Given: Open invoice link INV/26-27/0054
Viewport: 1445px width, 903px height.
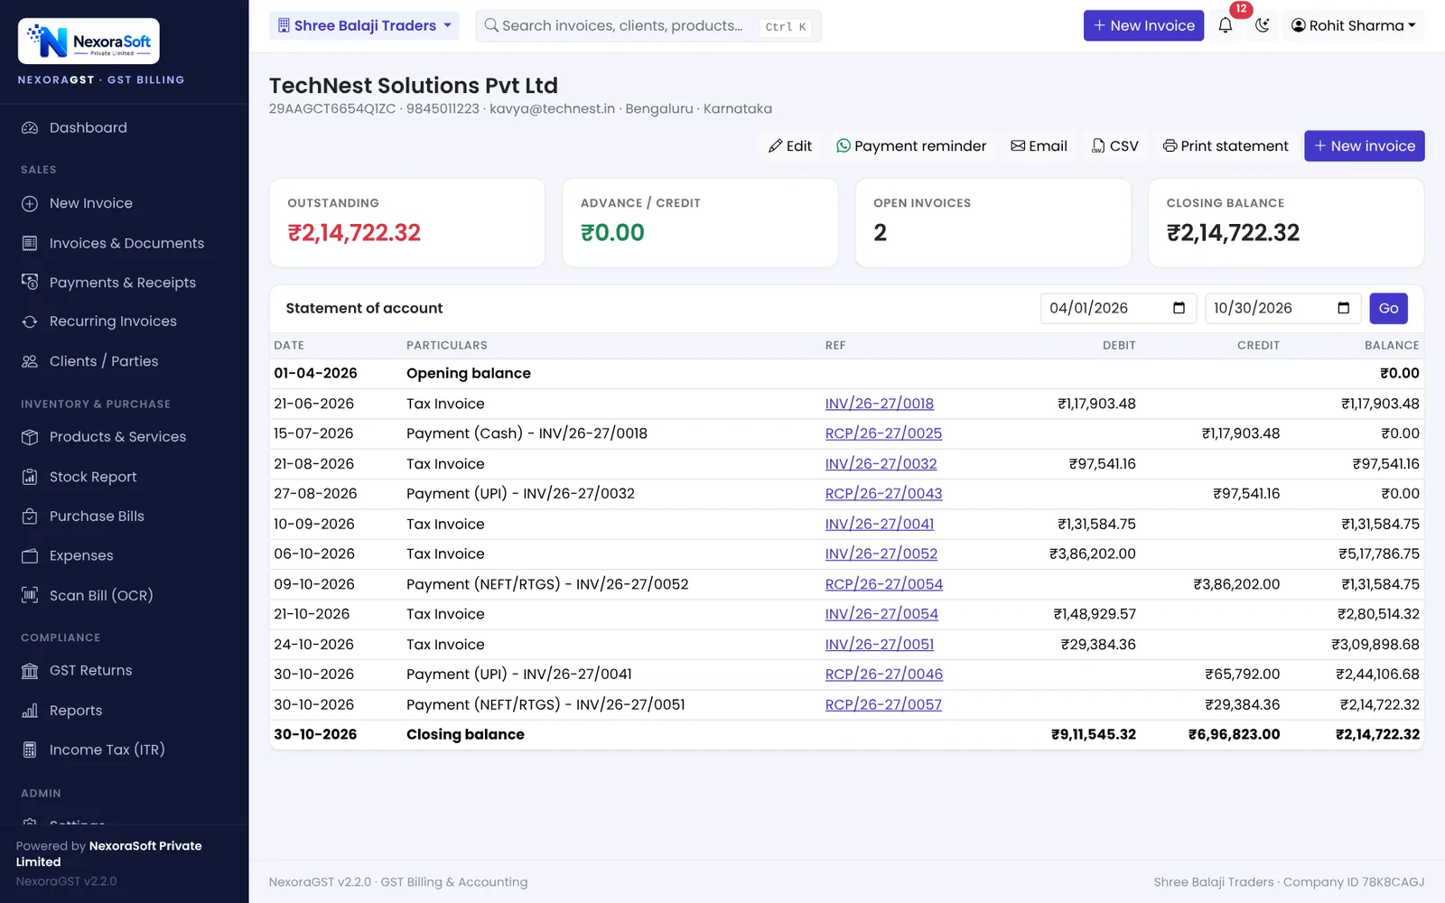Looking at the screenshot, I should tap(881, 614).
